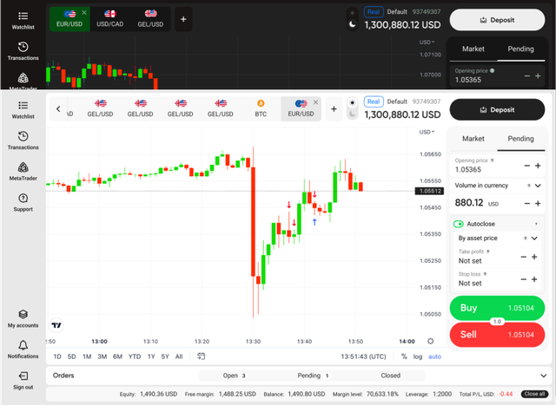Go back through asset tabs with left chevron
This screenshot has width=556, height=405.
click(x=58, y=109)
